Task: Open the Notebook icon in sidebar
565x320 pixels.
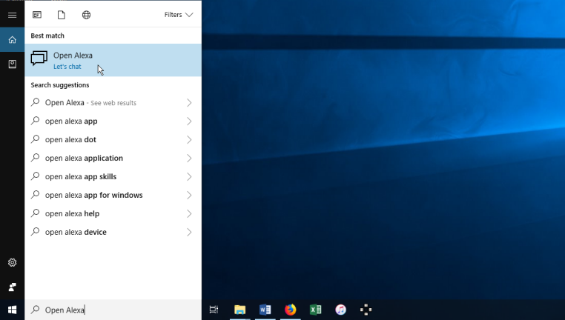Action: (13, 64)
